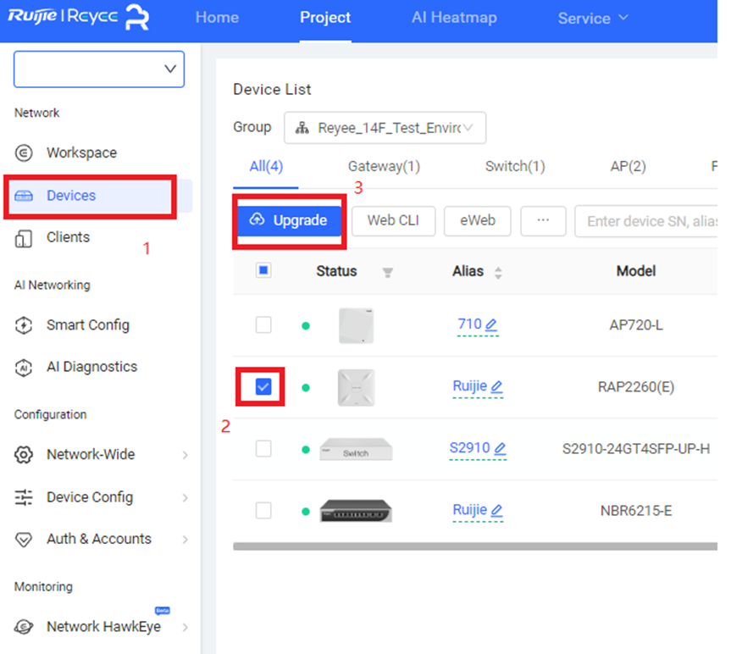This screenshot has height=654, width=731.
Task: Click the Device Config sliders icon
Action: [x=24, y=497]
